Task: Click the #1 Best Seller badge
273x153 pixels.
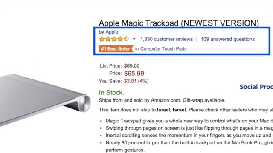Action: coord(116,49)
